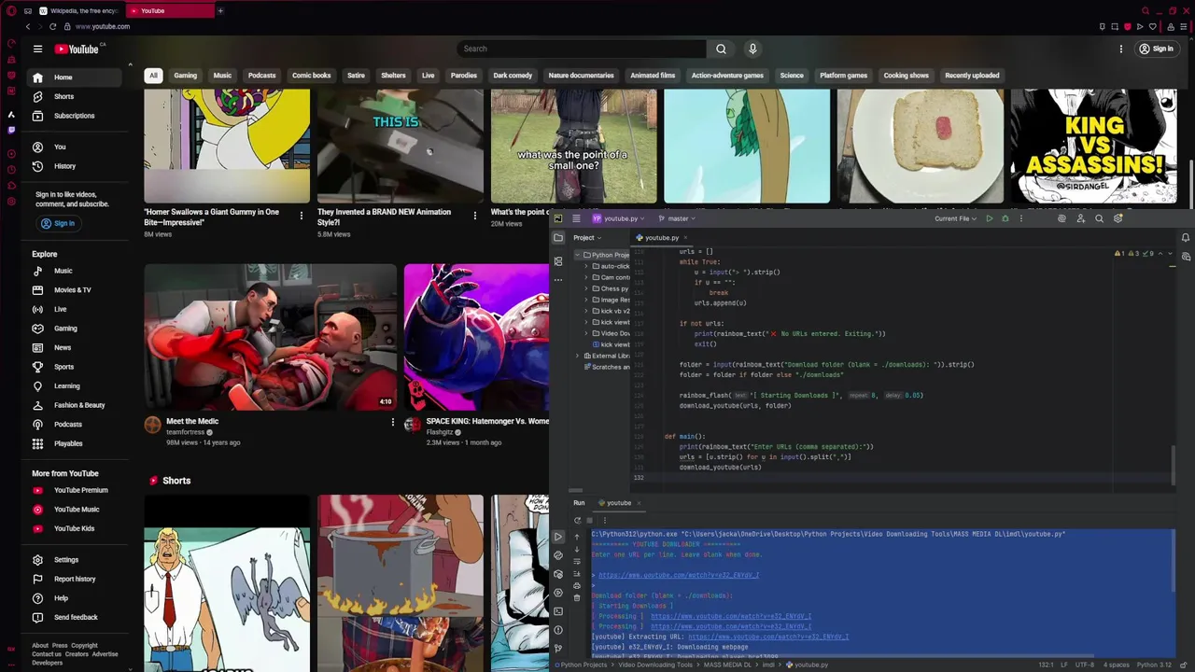This screenshot has height=672, width=1195.
Task: Open YouTube settings three-dot menu near Sign in
Action: coord(1121,49)
